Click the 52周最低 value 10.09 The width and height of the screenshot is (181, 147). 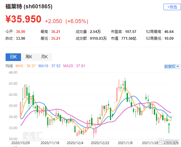169,38
